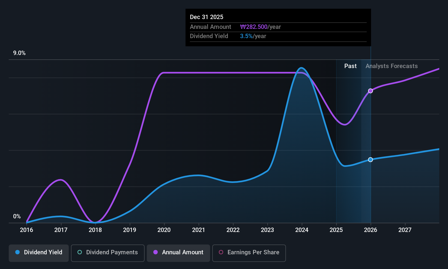Viewport: 448px width, 269px height.
Task: Click the 3.5%/year yield value in tooltip
Action: 253,36
